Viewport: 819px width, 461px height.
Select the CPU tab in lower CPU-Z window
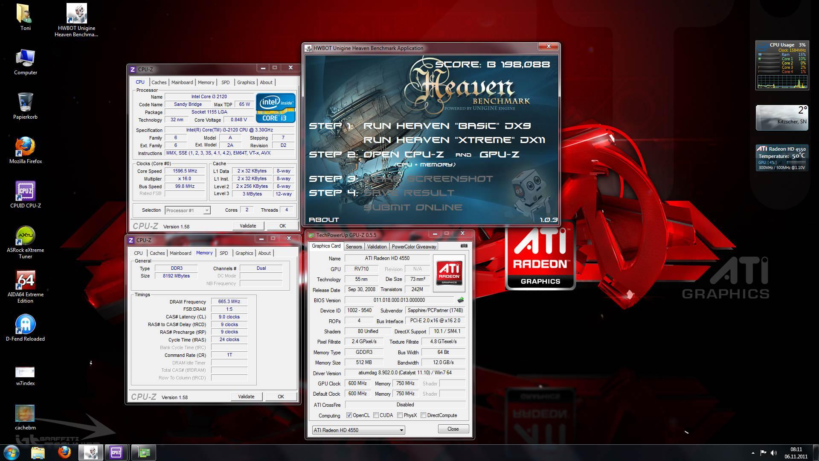click(138, 253)
